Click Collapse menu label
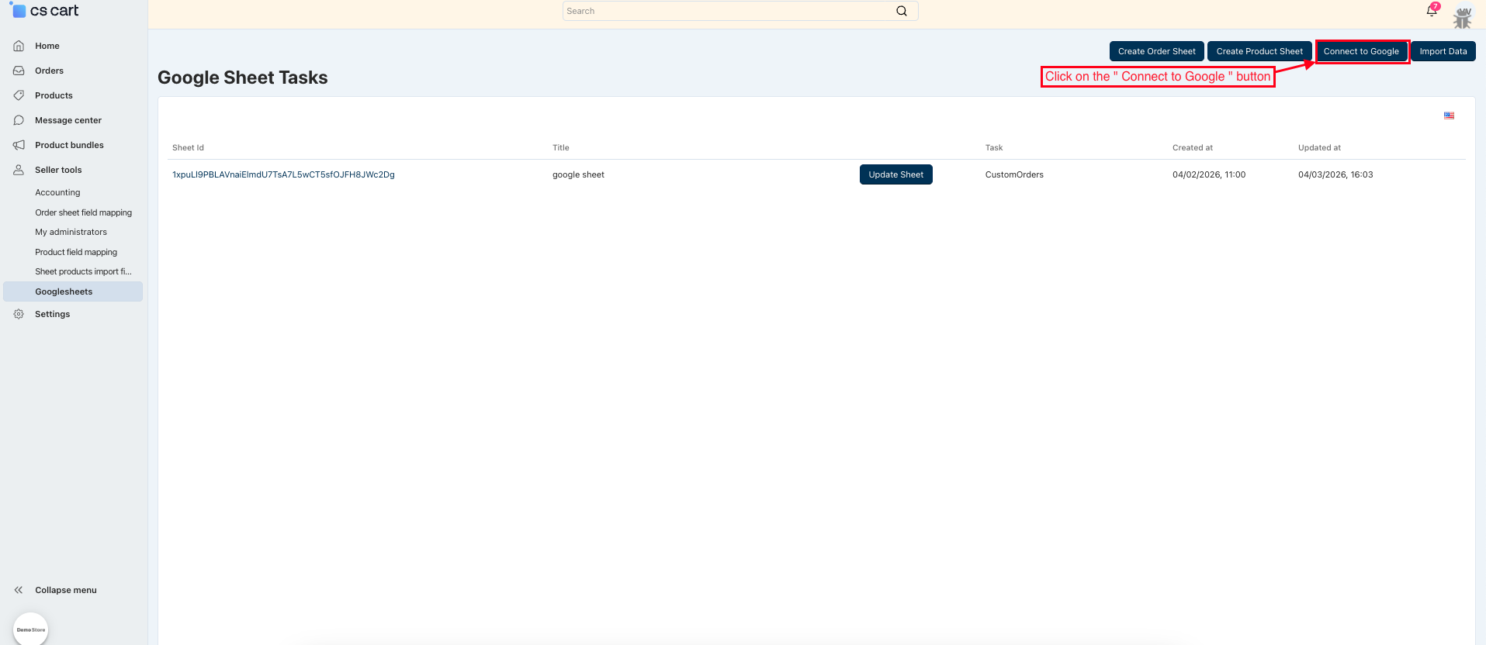The image size is (1486, 645). [x=66, y=590]
